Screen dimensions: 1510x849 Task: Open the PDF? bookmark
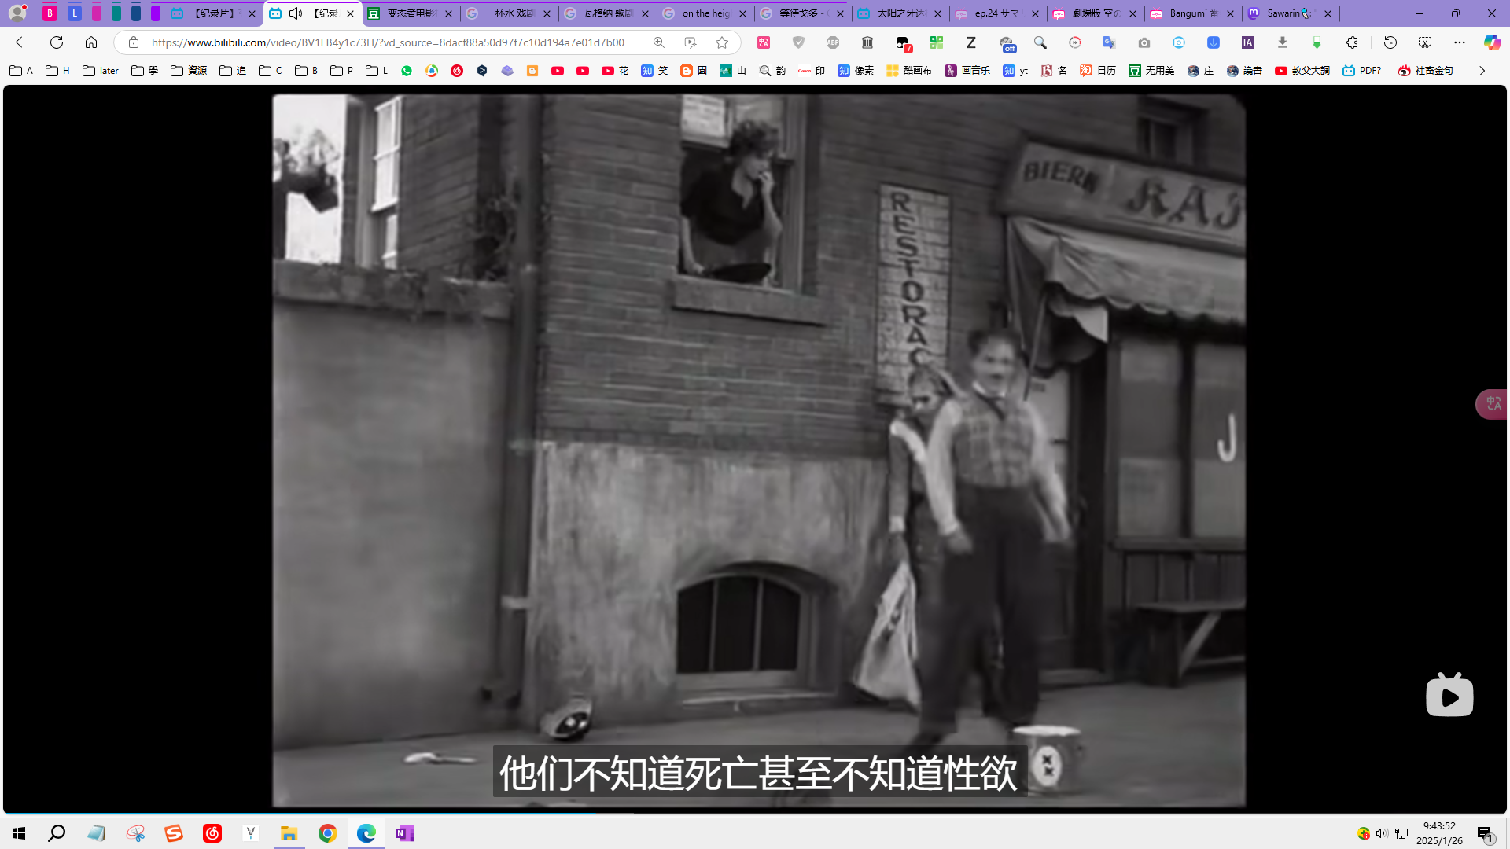1362,71
